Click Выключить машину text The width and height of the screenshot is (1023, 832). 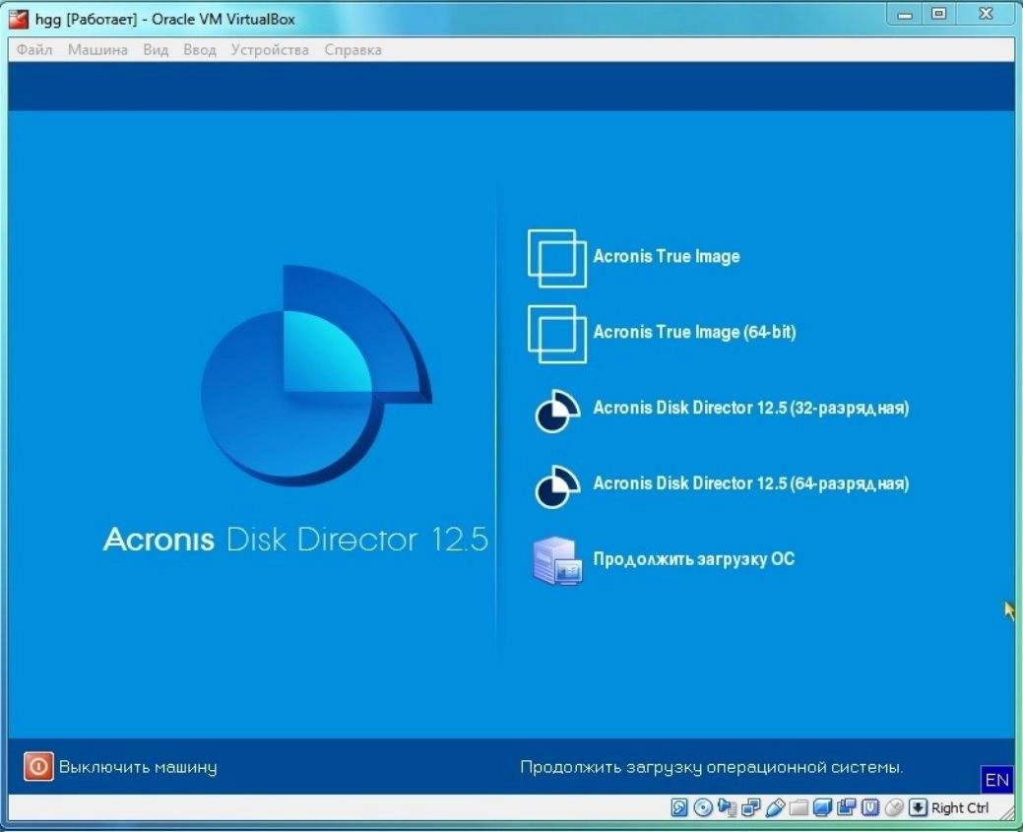click(x=138, y=767)
